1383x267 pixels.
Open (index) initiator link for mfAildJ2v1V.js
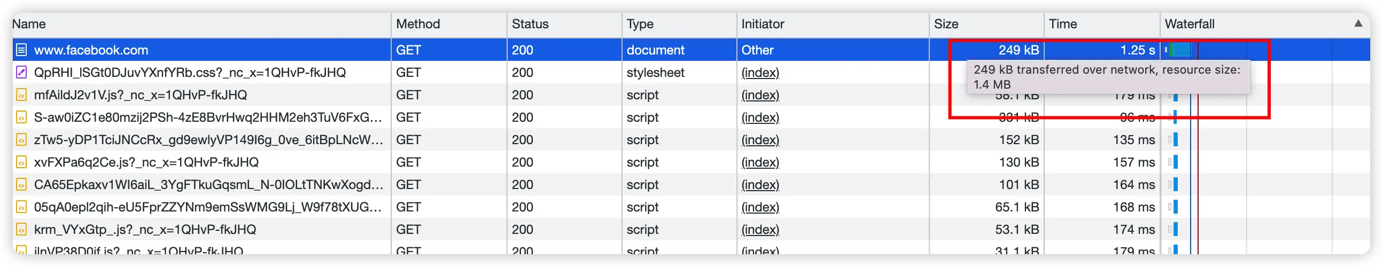pyautogui.click(x=760, y=95)
